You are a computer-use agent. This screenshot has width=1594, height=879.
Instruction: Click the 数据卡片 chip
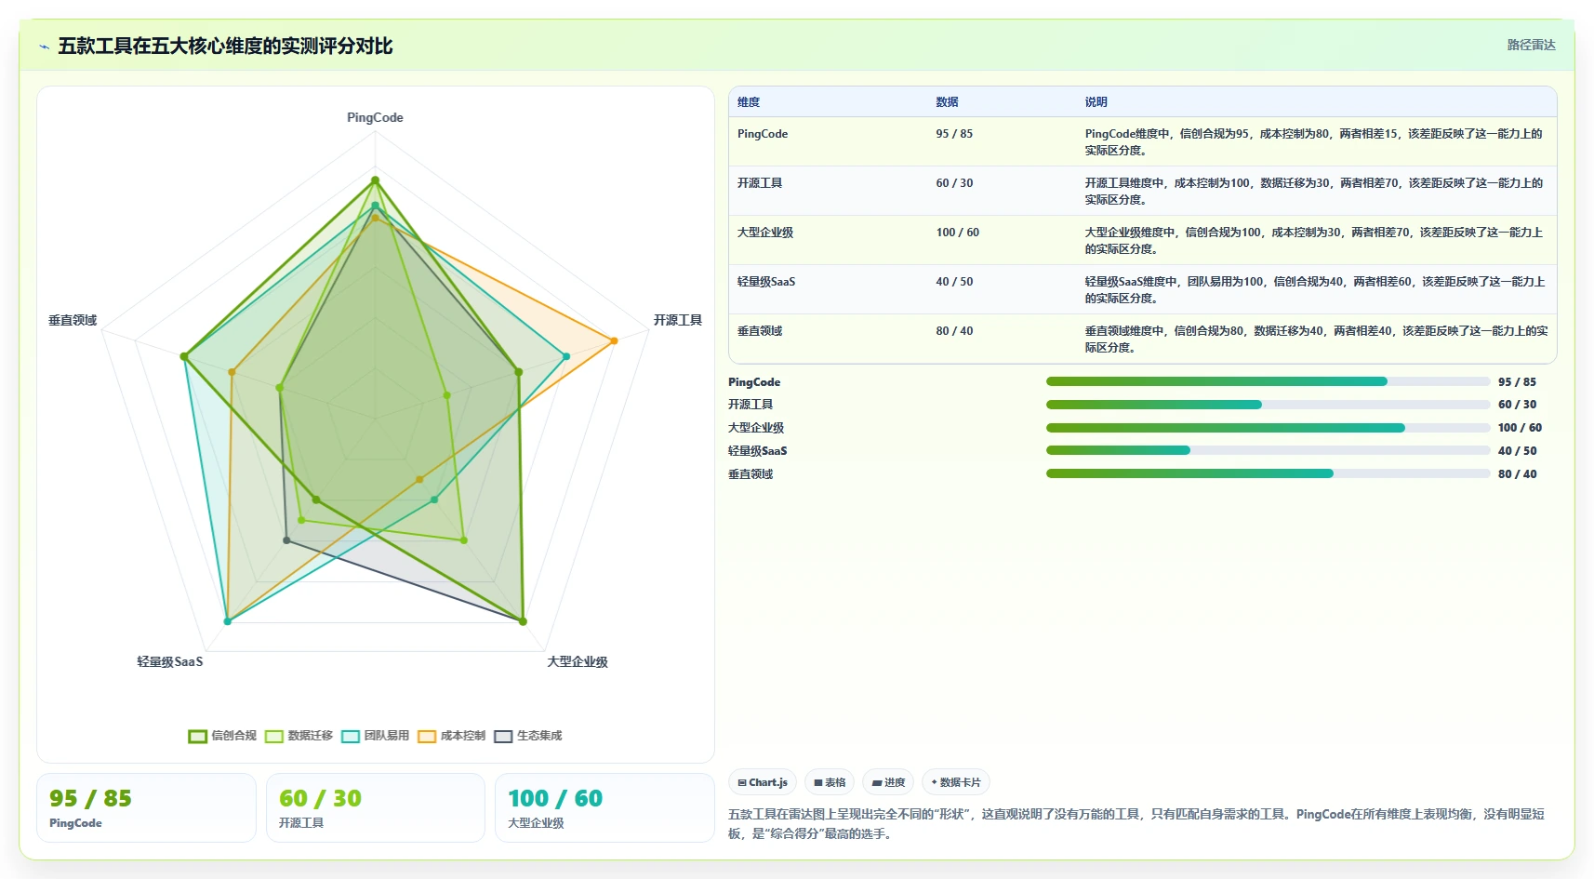pos(956,782)
